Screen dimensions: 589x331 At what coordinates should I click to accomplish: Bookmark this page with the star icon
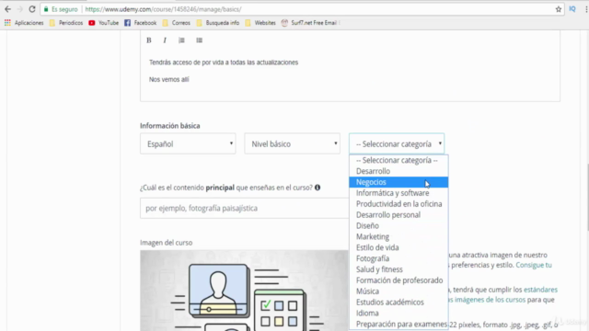(x=559, y=9)
